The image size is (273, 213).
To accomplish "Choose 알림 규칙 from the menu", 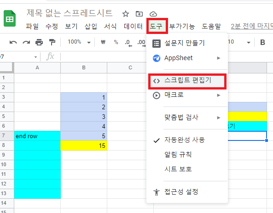I will (x=187, y=155).
